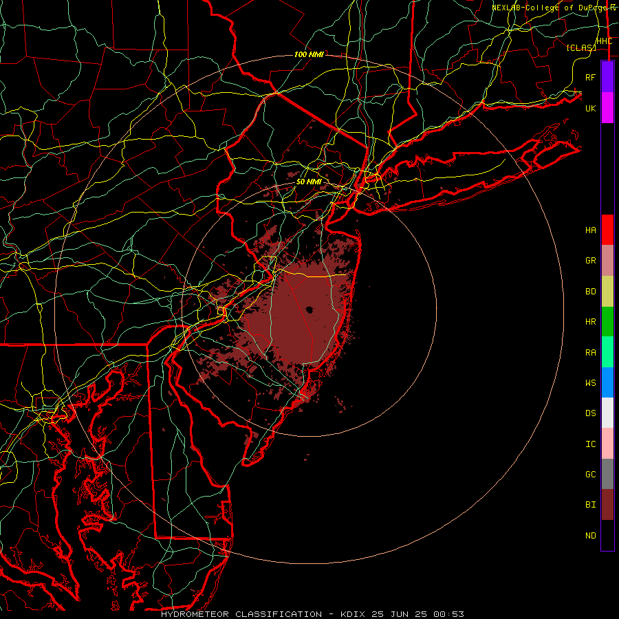This screenshot has width=619, height=619.
Task: Click the UK magenta legend swatch
Action: pos(607,108)
